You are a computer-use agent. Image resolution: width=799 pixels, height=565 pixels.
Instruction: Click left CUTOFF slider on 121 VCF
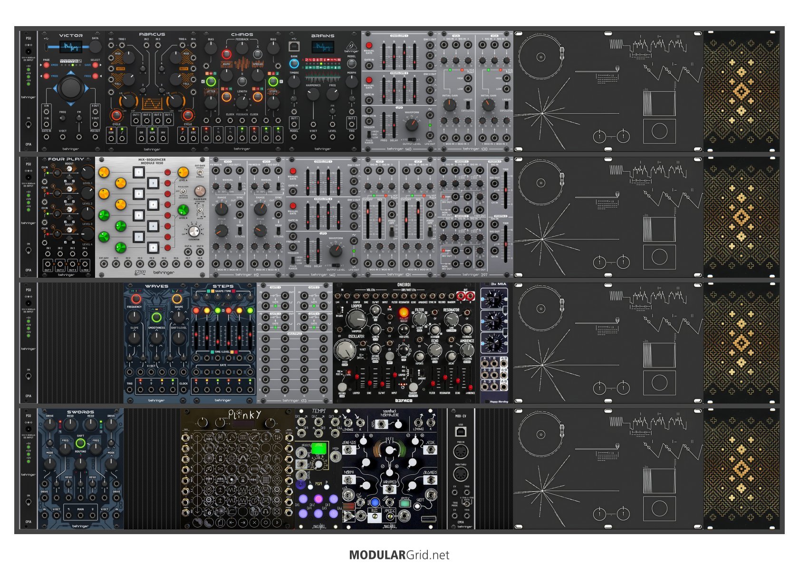pyautogui.click(x=368, y=221)
